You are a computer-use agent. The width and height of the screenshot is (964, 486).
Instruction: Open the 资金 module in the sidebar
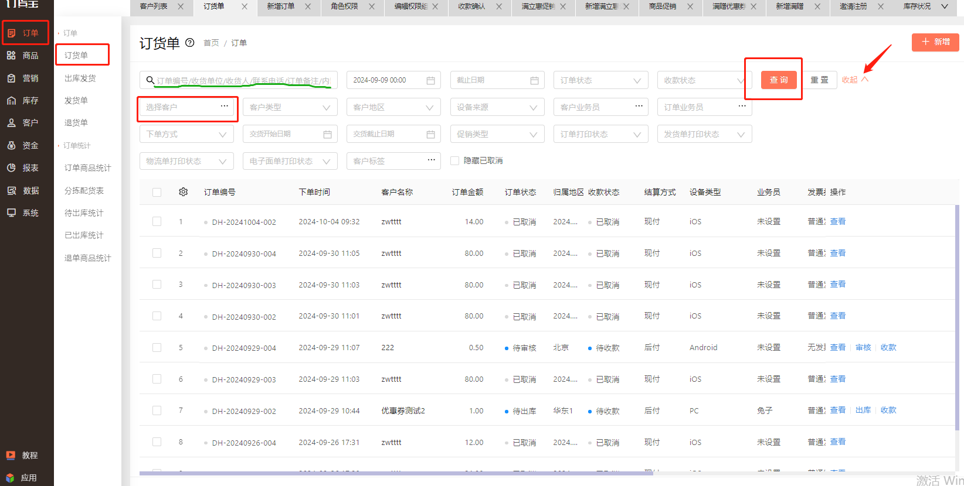23,145
